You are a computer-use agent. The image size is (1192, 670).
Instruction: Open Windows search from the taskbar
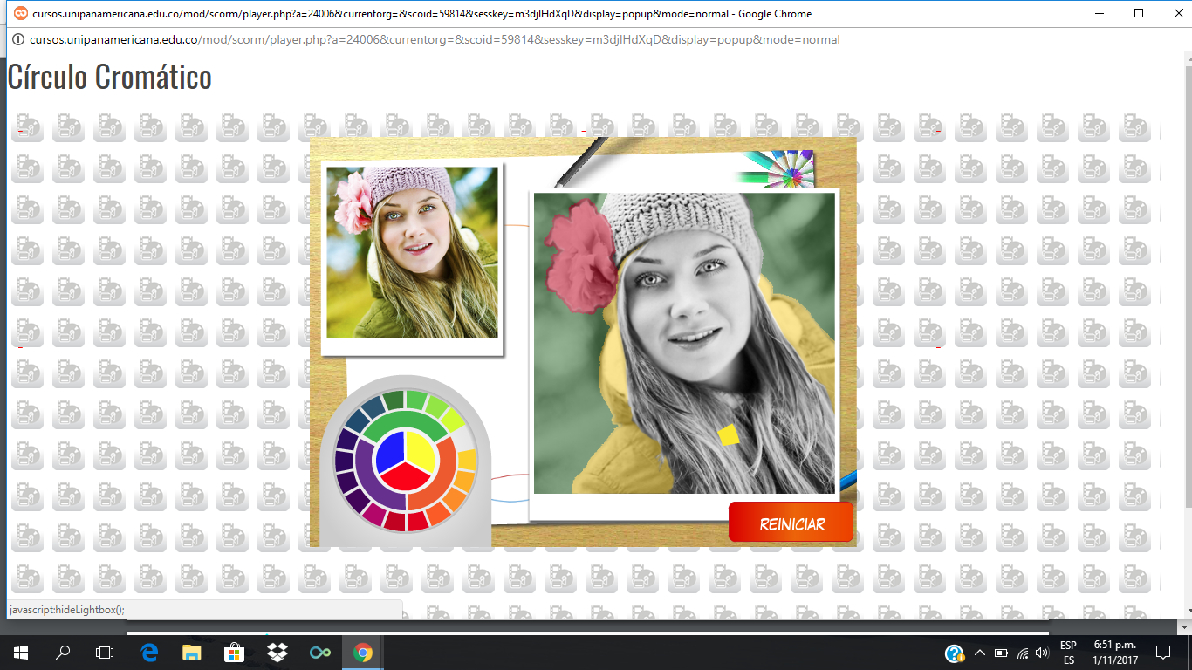pos(63,653)
